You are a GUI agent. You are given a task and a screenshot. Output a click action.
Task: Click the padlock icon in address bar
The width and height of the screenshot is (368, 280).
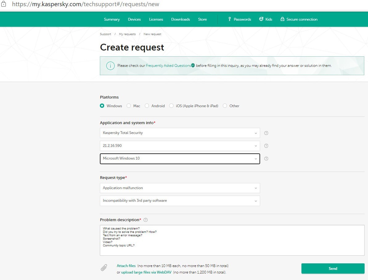(x=3, y=5)
